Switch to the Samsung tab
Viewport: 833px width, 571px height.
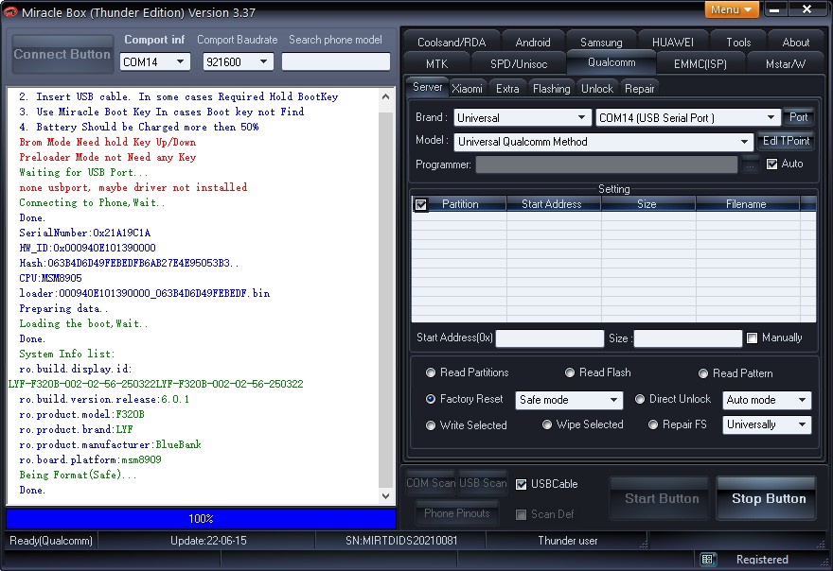pos(601,42)
